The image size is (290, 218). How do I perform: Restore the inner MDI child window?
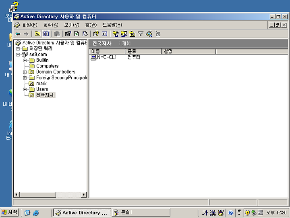[x=278, y=25]
